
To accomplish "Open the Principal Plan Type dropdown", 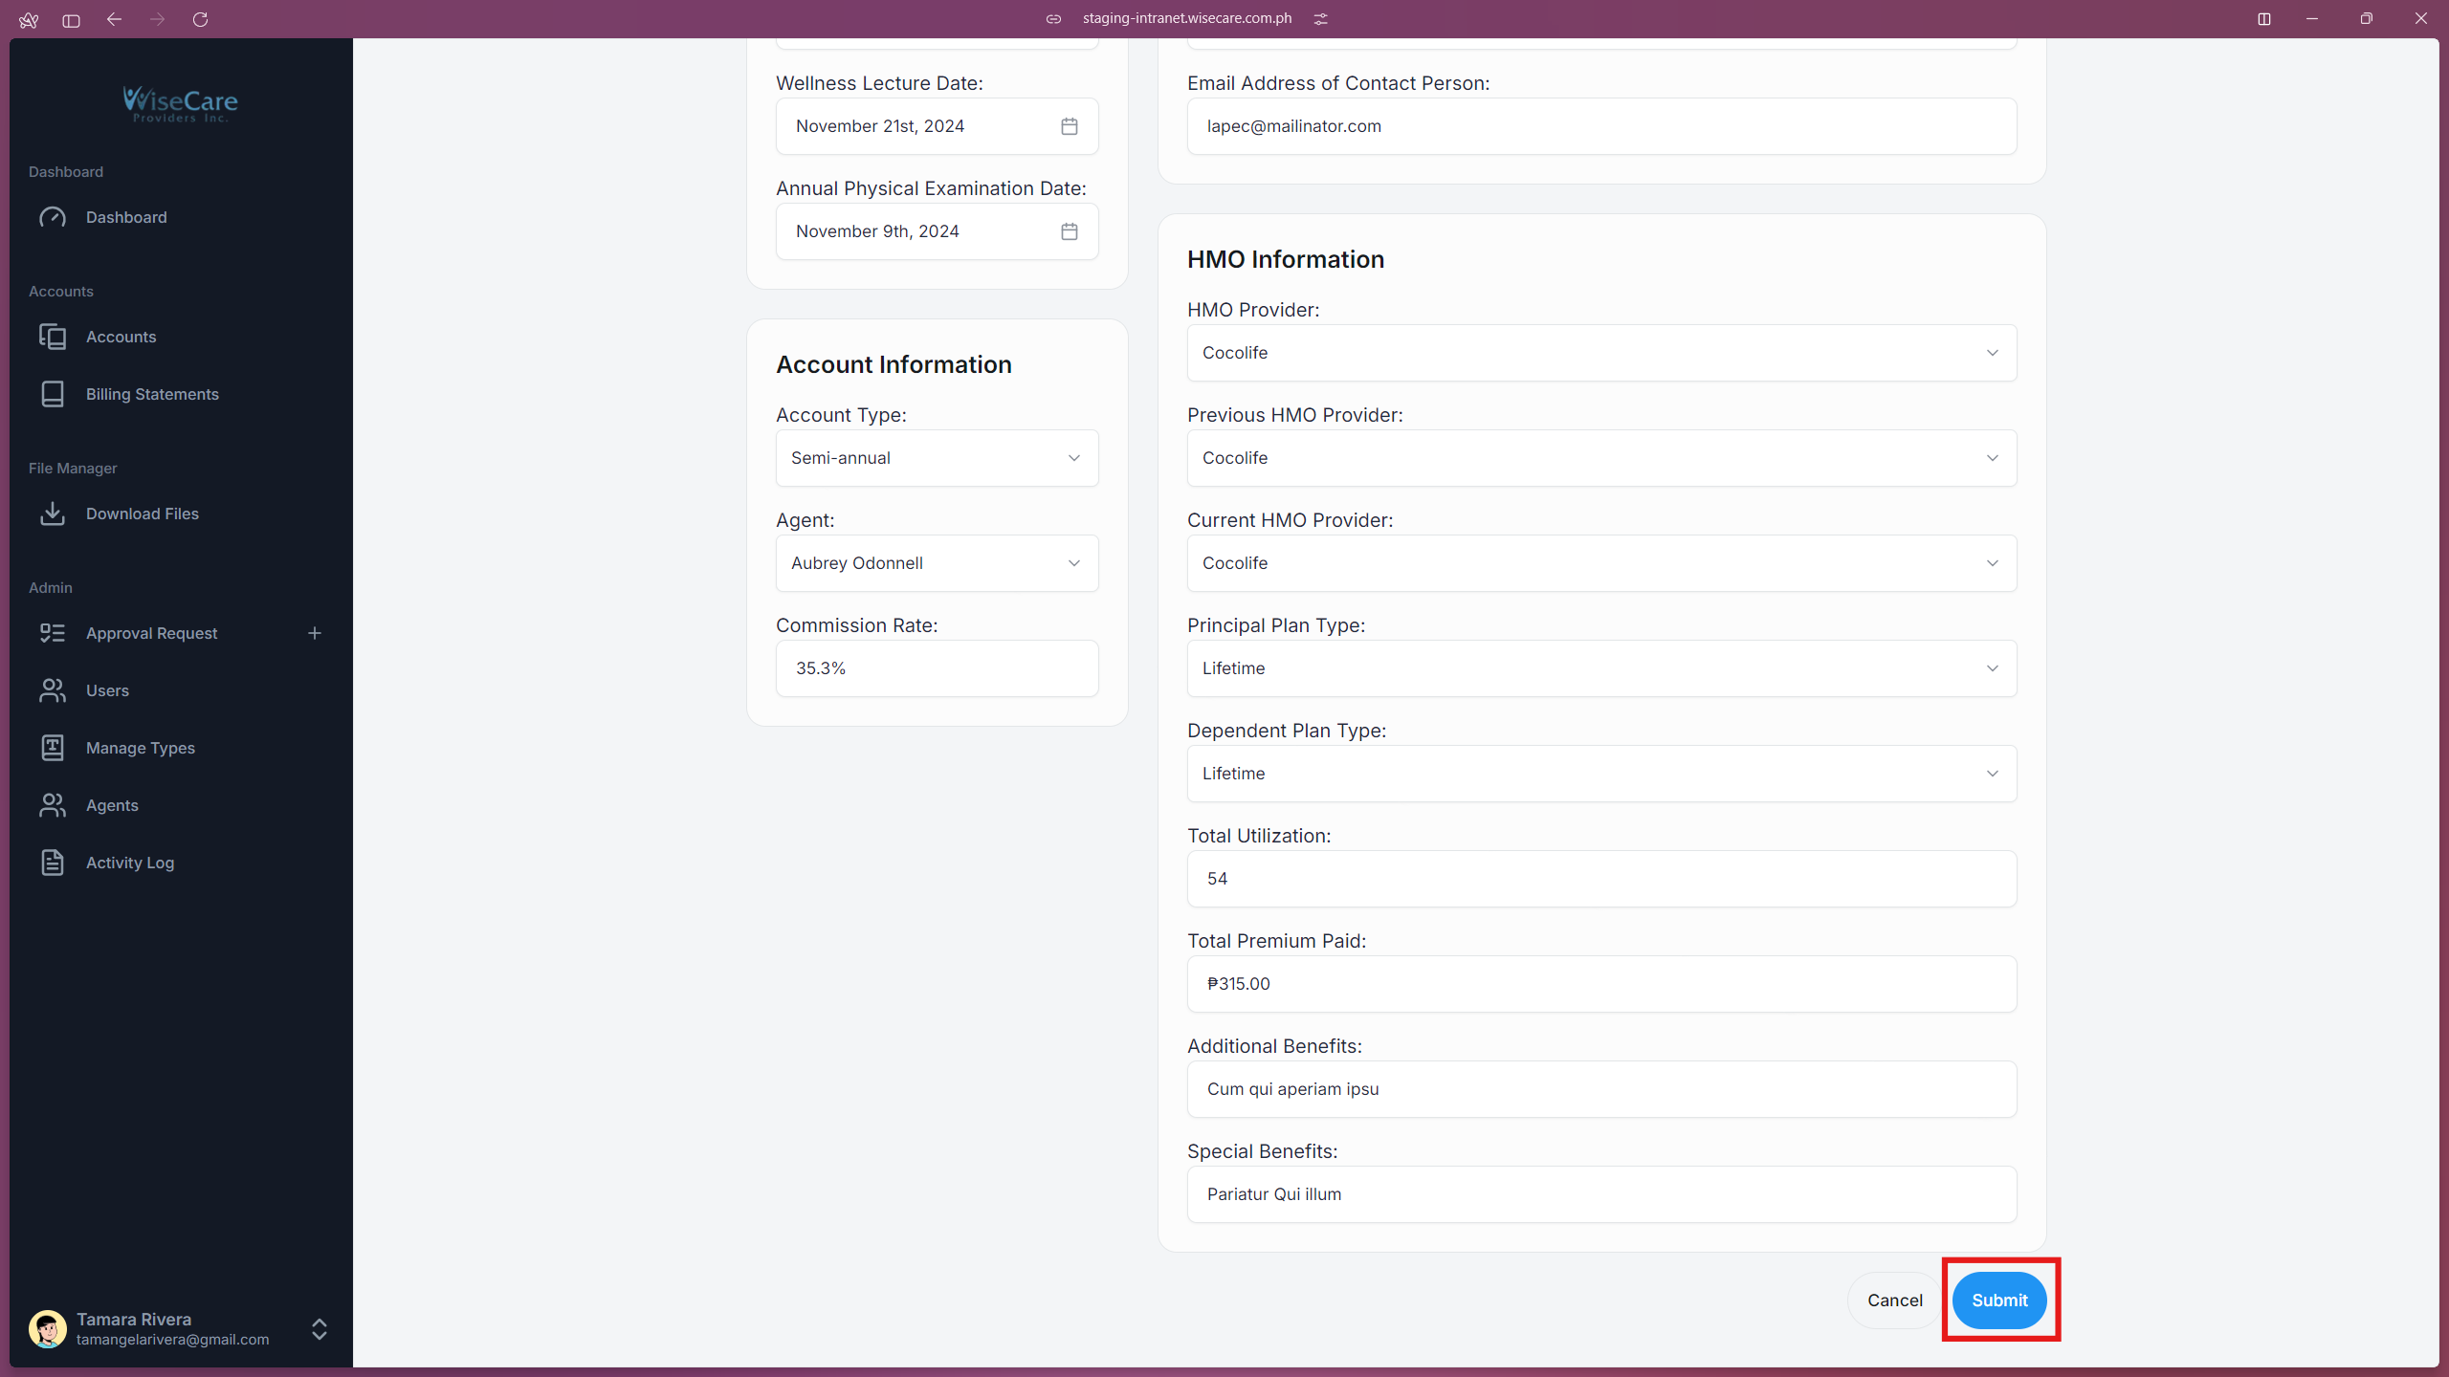I will 1600,668.
